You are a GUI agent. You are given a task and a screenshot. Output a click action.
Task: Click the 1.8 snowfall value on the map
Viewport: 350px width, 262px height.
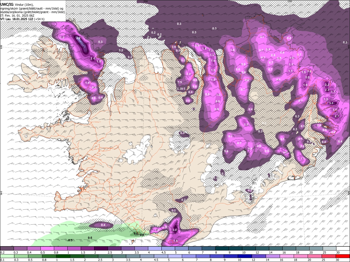204,49
